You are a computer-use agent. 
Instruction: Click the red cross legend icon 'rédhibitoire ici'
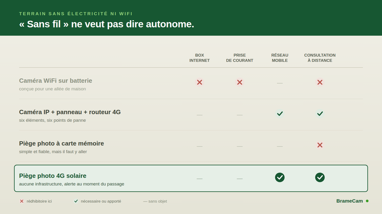pyautogui.click(x=22, y=201)
